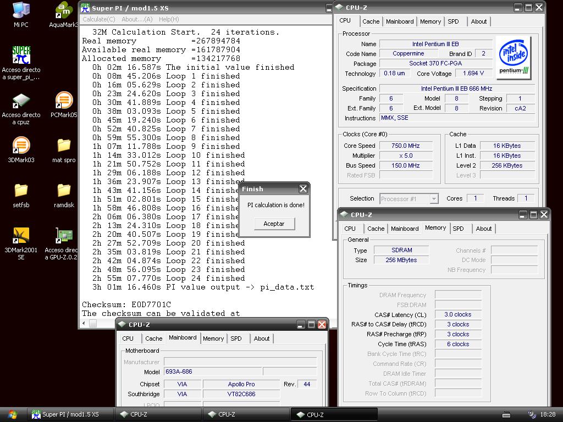
Task: Select Memory tab in Mainboard CPU-Z window
Action: coord(213,338)
